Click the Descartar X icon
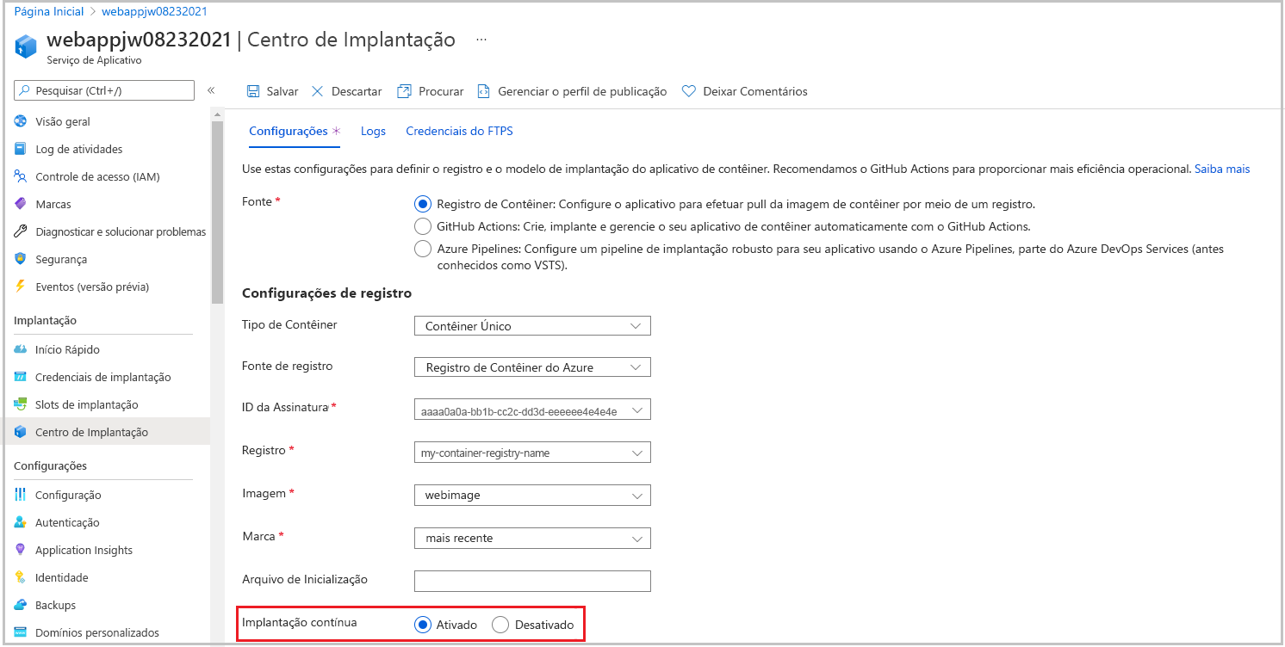 coord(317,91)
